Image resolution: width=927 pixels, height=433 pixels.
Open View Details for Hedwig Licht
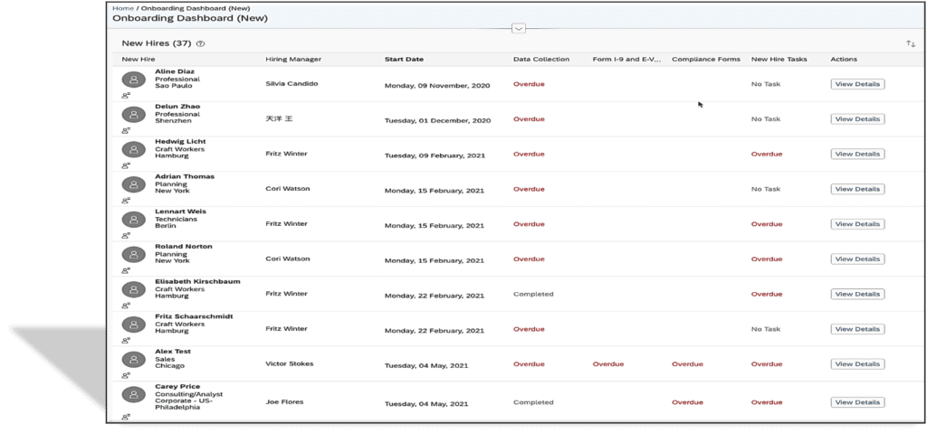tap(857, 154)
